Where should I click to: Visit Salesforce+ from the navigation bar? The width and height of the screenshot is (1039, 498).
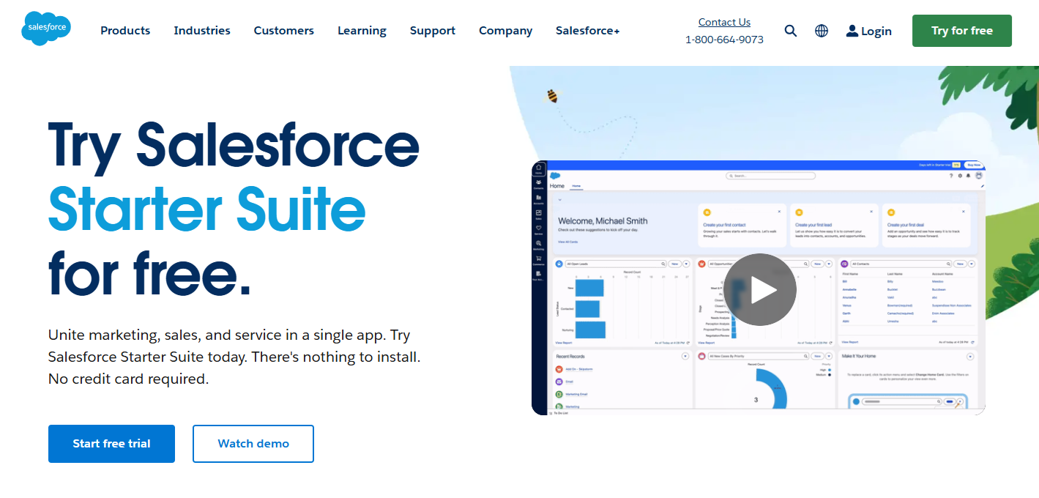[x=588, y=31]
